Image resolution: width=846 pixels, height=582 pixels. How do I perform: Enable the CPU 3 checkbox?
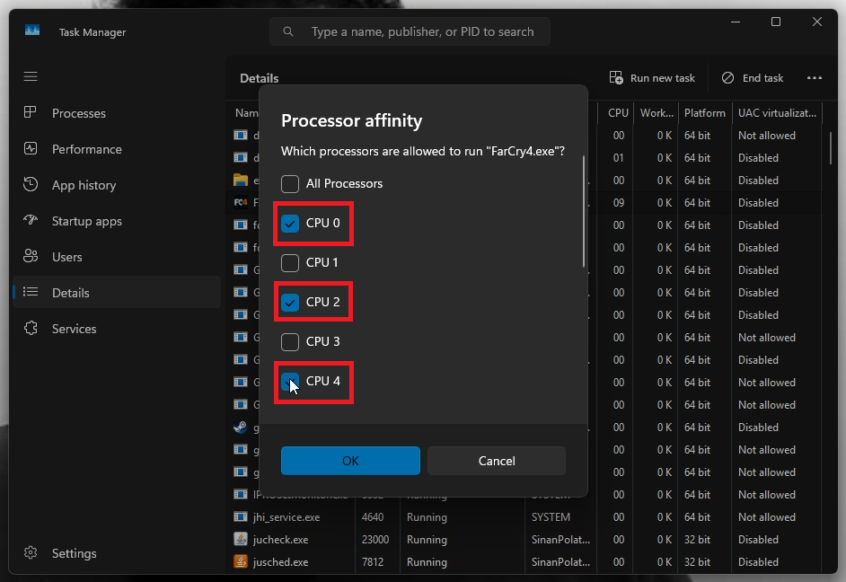(x=290, y=341)
